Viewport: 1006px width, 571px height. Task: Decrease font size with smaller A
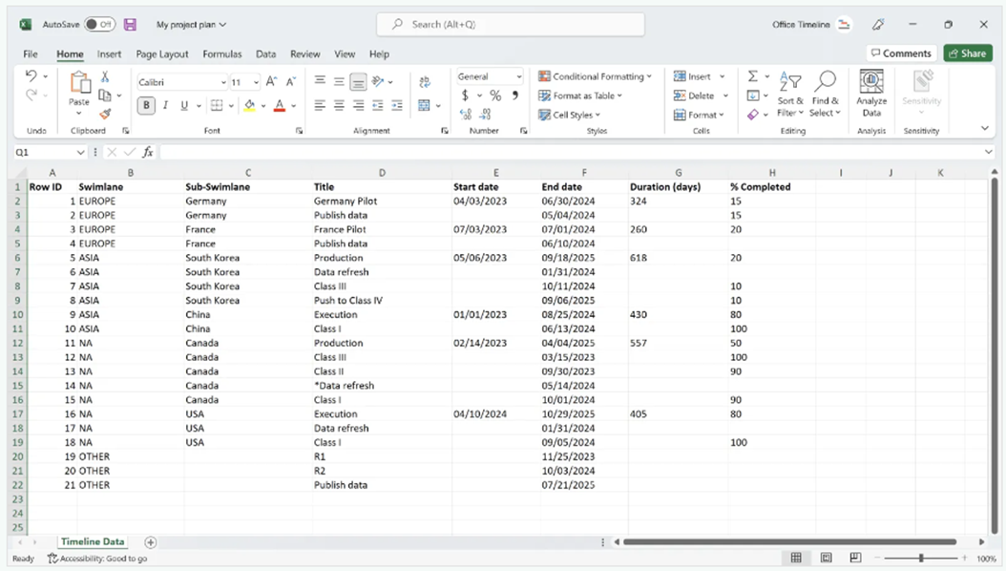291,82
